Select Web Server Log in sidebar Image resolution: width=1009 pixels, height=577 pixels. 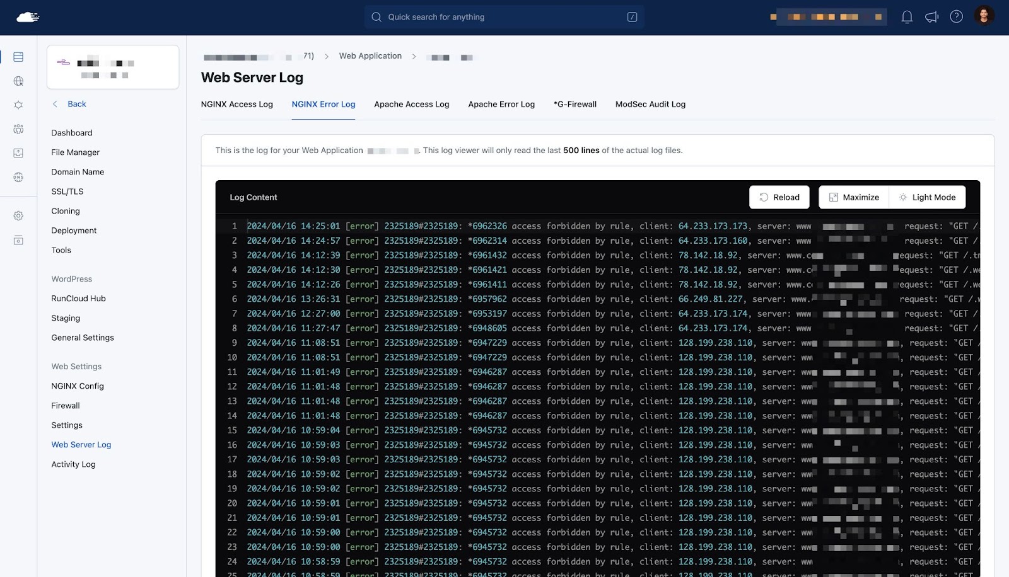tap(81, 445)
